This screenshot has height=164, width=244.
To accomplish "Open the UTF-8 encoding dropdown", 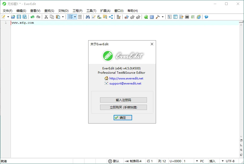I will pyautogui.click(x=230, y=161).
